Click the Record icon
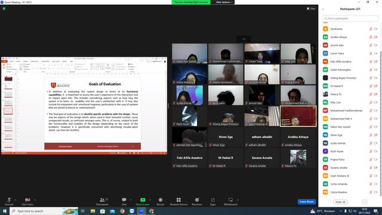The height and width of the screenshot is (215, 382). [x=161, y=200]
